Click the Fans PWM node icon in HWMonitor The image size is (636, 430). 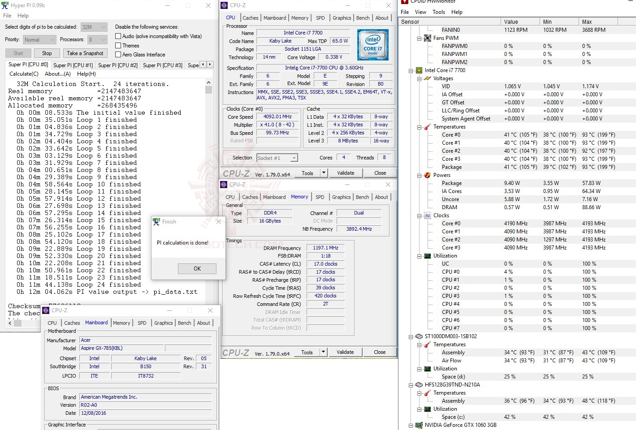coord(428,38)
